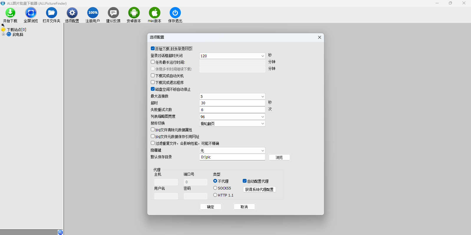Open 建议反馈 feedback icon

(x=113, y=13)
